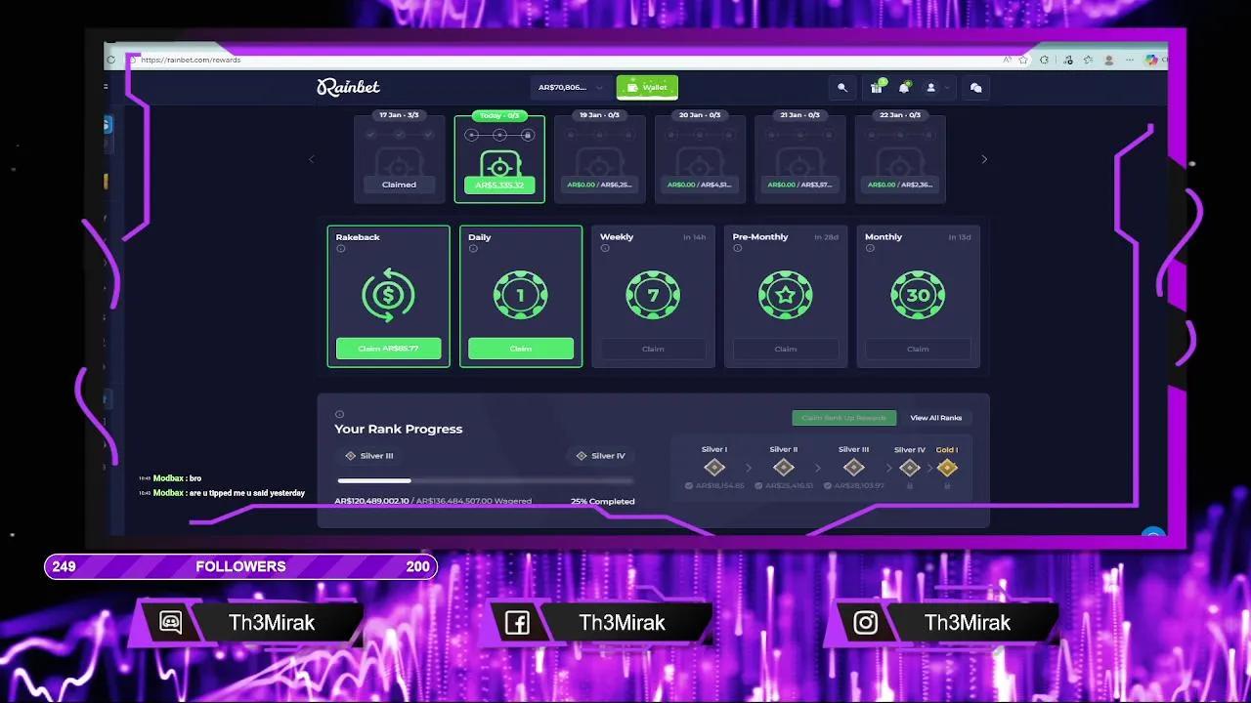1251x703 pixels.
Task: Click the Daily chip icon numbered 1
Action: [x=521, y=295]
